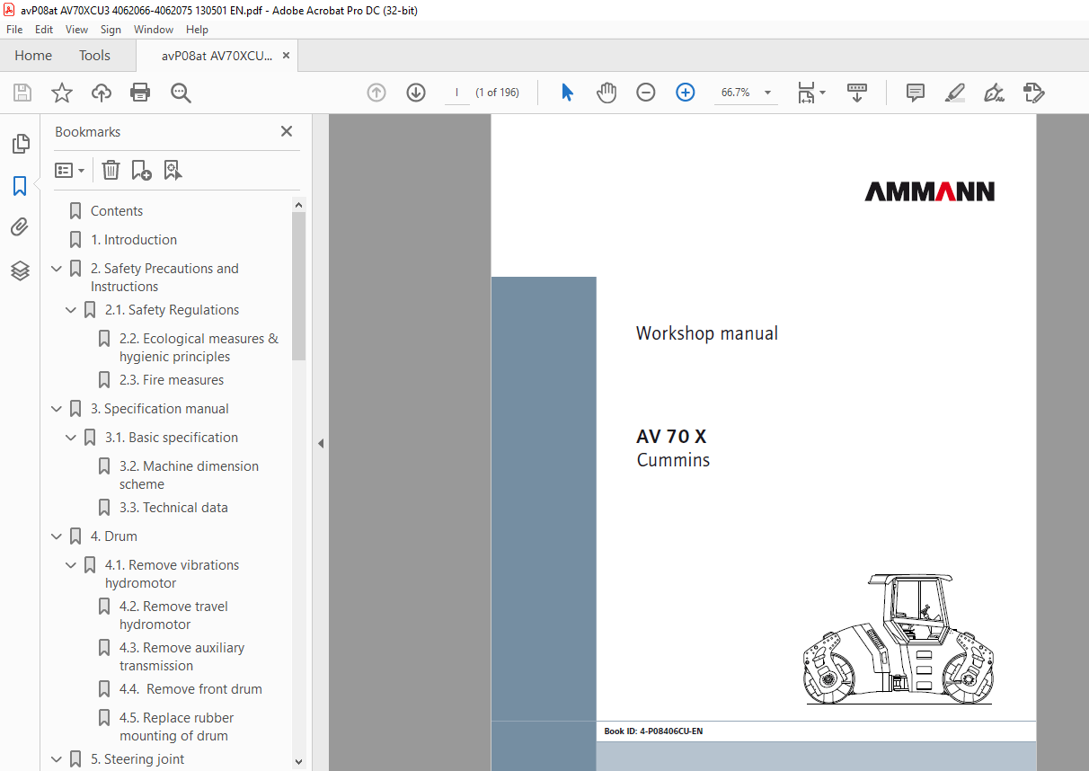Click the Save file icon

click(22, 93)
